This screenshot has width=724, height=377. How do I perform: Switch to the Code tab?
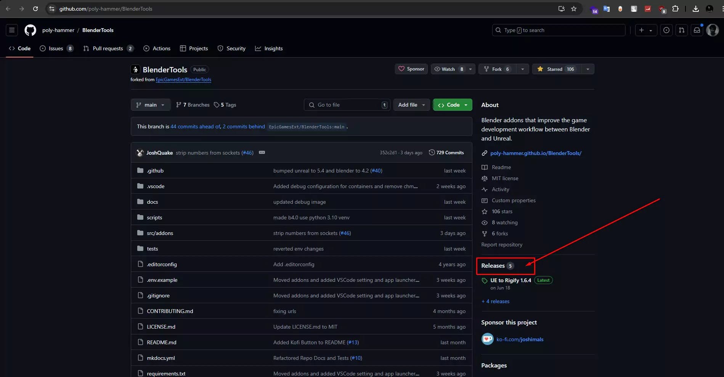click(19, 48)
